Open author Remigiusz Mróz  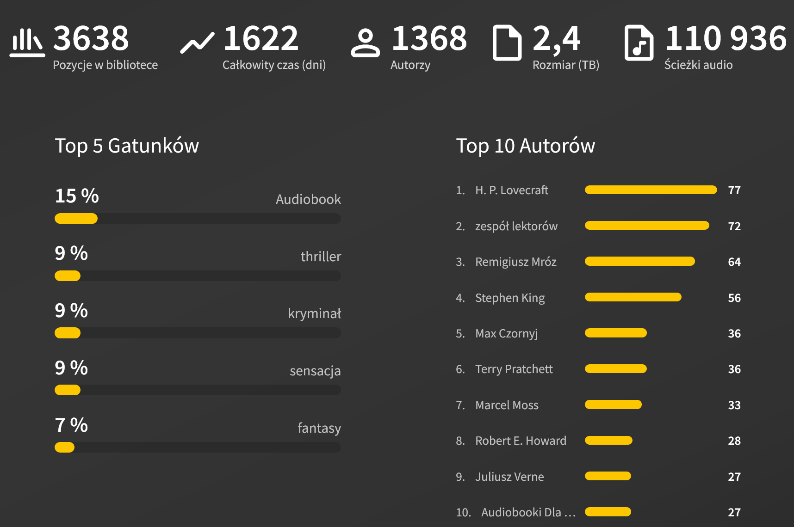[515, 262]
